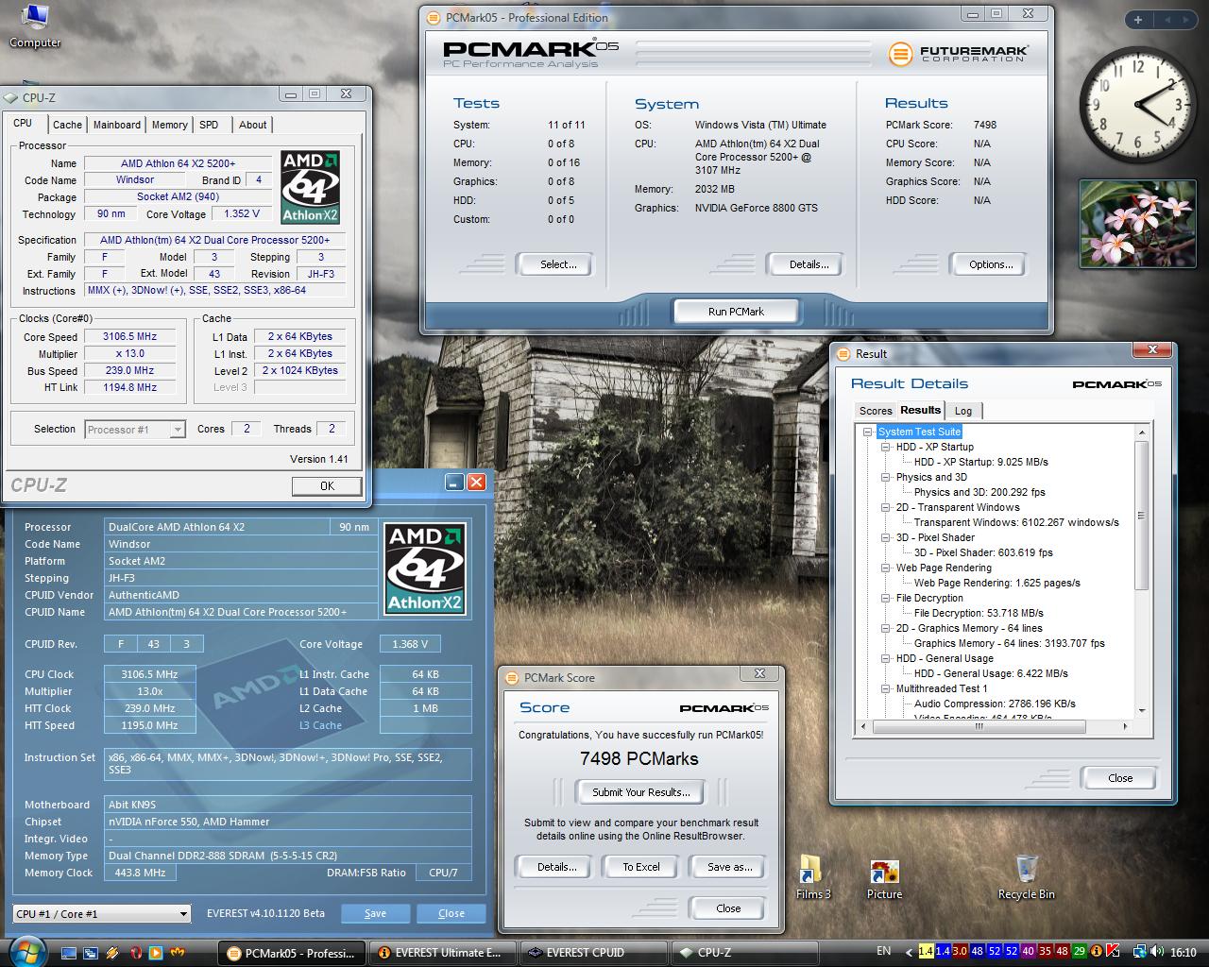Click the AMD Athlon logo in EVEREST CPUID
This screenshot has width=1209, height=967.
pyautogui.click(x=425, y=568)
